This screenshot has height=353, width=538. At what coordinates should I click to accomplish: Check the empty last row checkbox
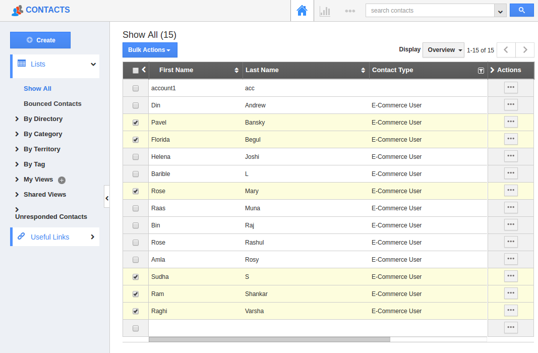click(136, 328)
